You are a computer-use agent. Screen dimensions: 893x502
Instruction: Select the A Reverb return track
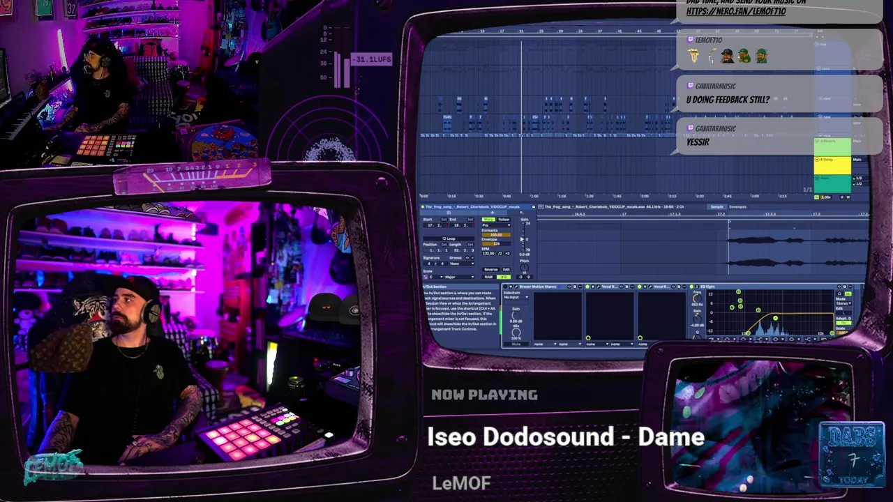832,147
